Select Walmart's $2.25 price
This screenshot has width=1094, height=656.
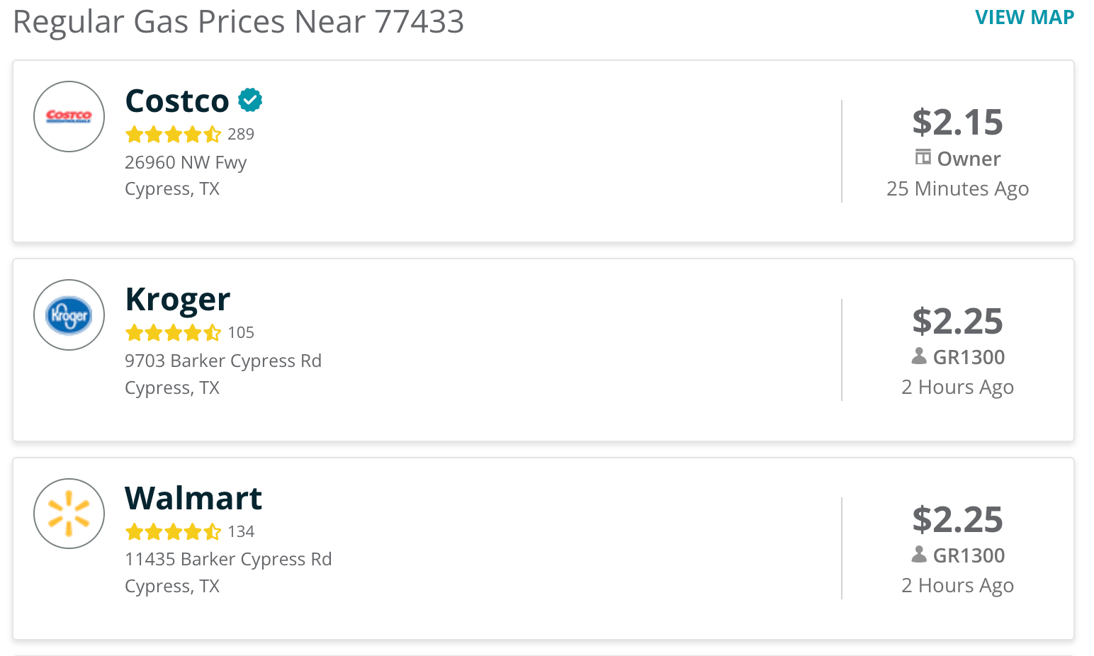click(957, 520)
